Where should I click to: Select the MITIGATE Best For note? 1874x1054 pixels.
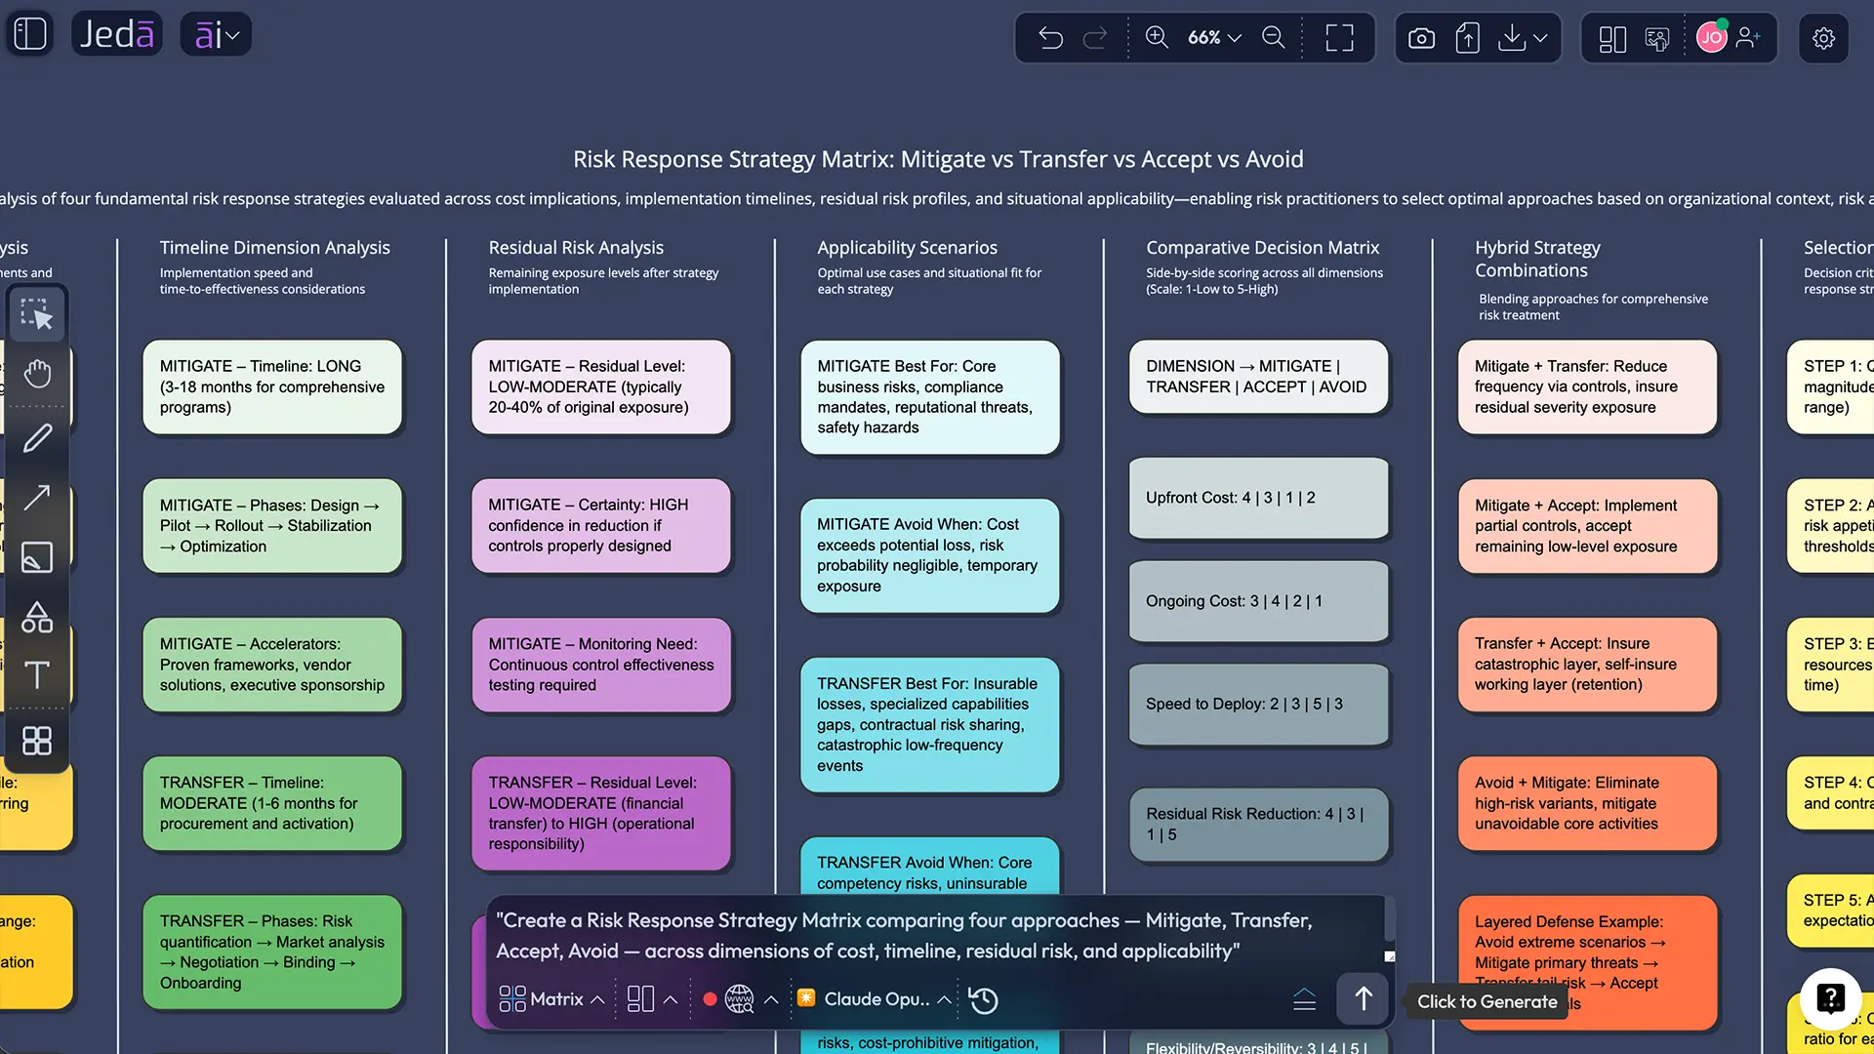[x=930, y=397]
